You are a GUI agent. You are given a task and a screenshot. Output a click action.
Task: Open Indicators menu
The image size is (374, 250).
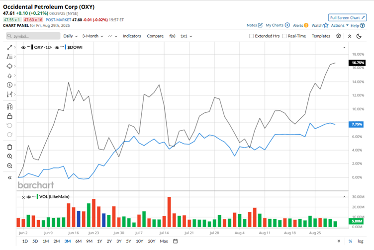[132, 36]
